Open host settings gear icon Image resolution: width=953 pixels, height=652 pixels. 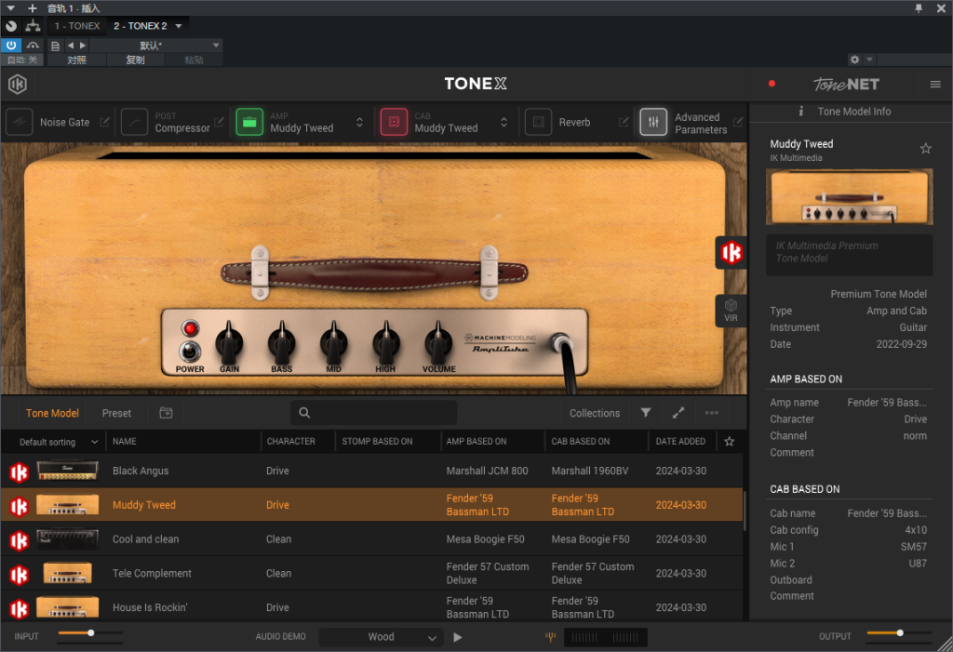(854, 60)
